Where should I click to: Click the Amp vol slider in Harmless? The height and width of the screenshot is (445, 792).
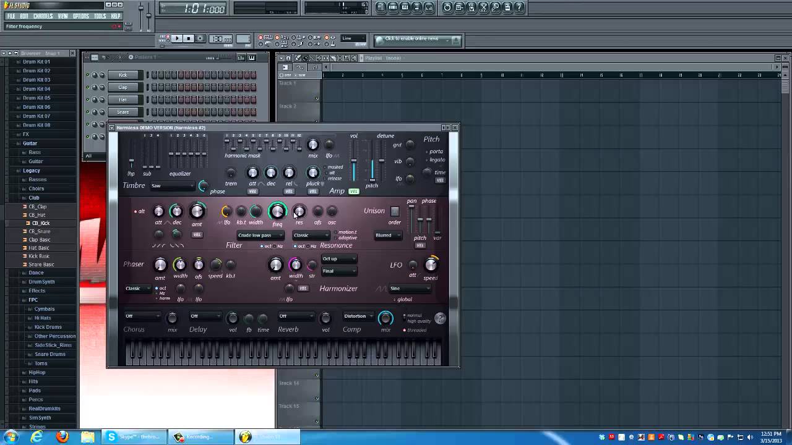coord(354,161)
